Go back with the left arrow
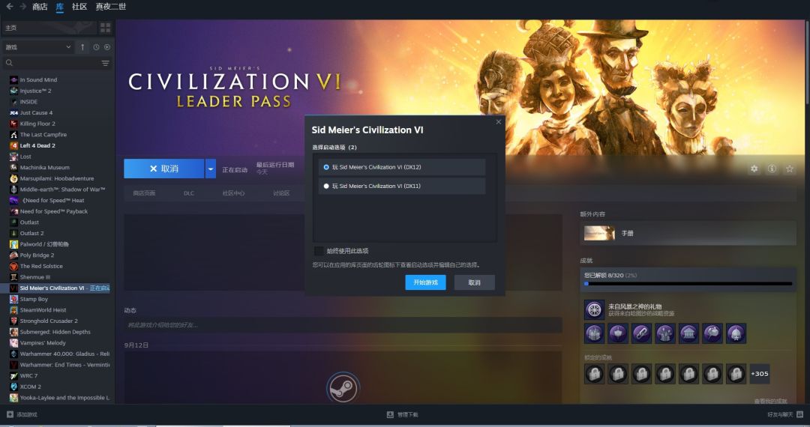This screenshot has height=427, width=810. [x=9, y=7]
